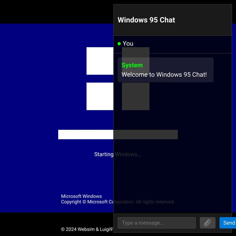Click the "Starting Windows..." text

click(x=118, y=154)
